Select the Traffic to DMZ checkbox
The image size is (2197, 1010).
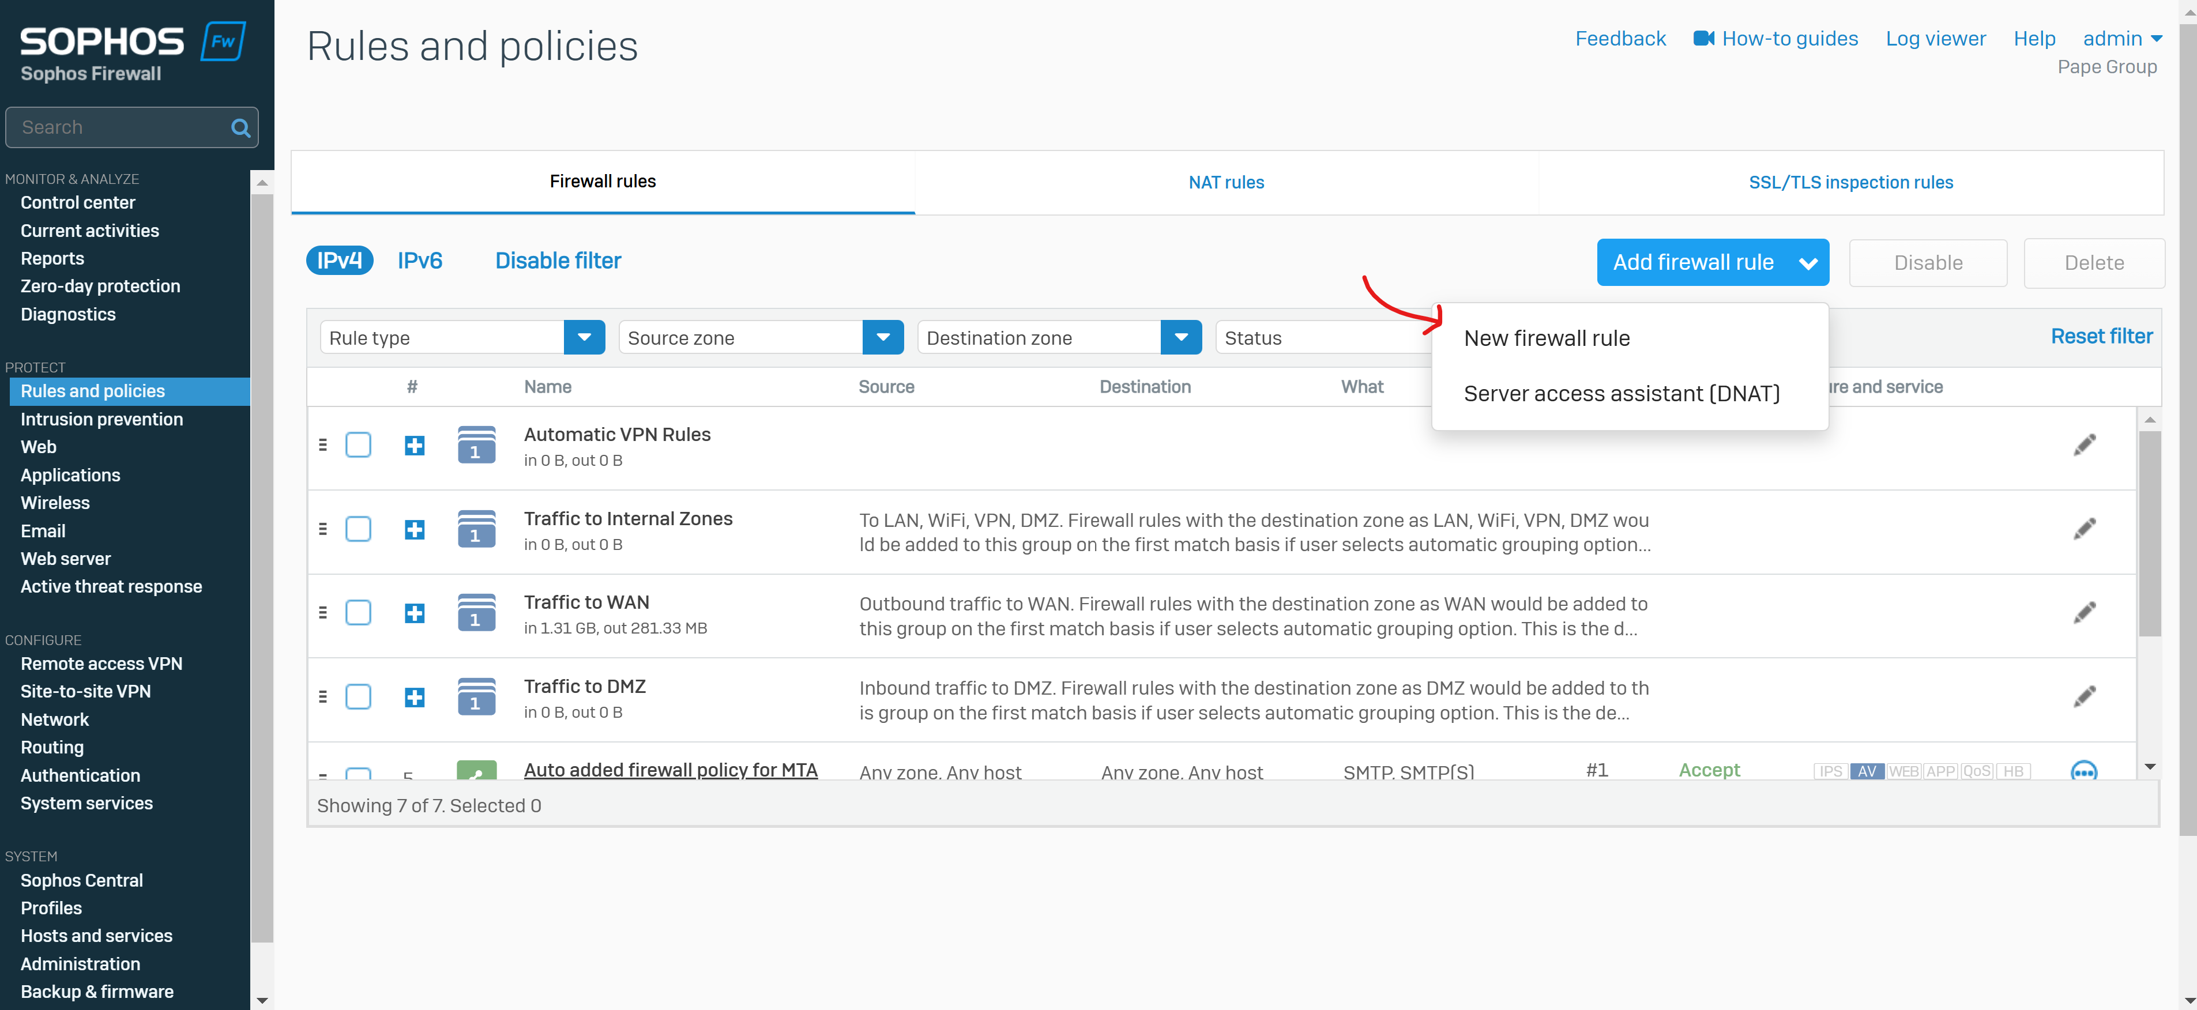click(358, 697)
